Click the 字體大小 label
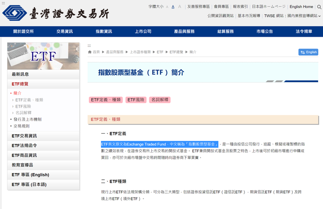The image size is (323, 209). click(156, 7)
